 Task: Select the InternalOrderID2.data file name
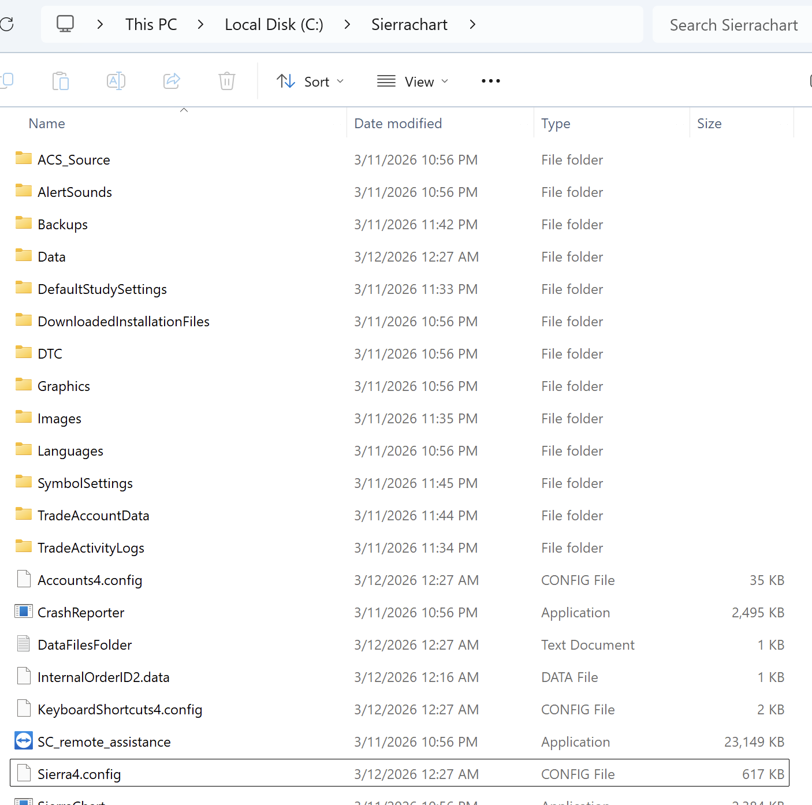104,677
